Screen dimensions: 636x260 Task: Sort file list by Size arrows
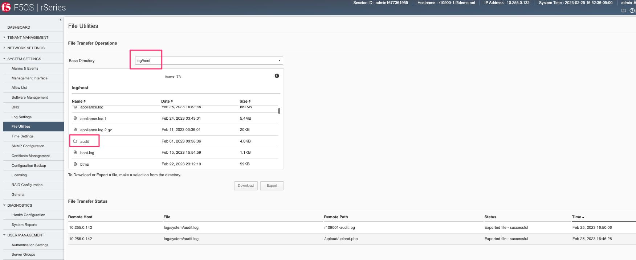click(x=249, y=101)
